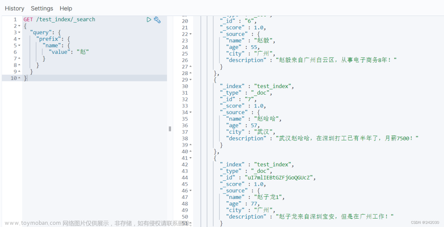Click the "_id" : "7" line
The height and width of the screenshot is (227, 444).
[x=238, y=99]
